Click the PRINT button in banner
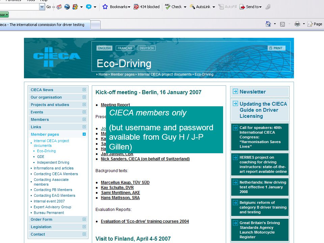The height and width of the screenshot is (243, 324). (x=276, y=48)
